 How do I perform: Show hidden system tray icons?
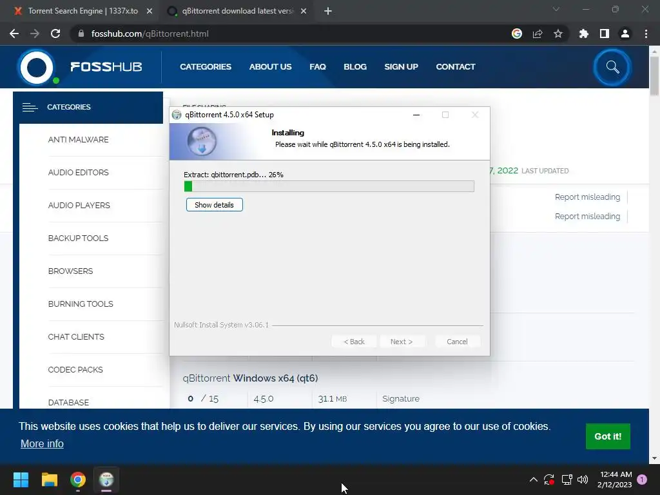[533, 480]
